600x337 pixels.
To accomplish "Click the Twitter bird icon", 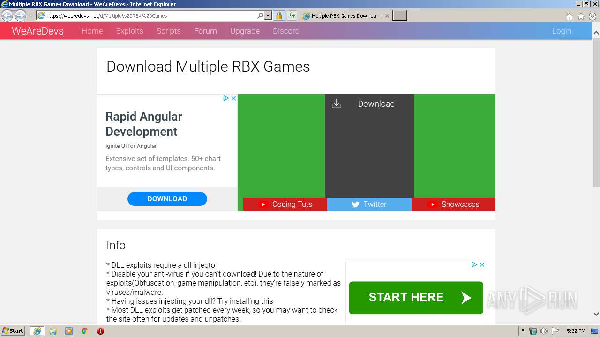I will [356, 205].
